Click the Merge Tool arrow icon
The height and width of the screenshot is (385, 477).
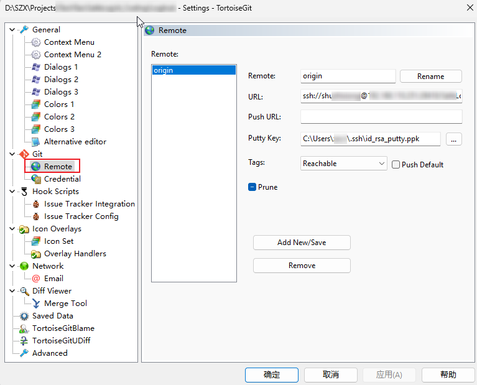point(36,304)
